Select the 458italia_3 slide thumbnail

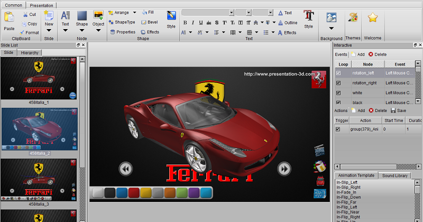(x=39, y=180)
